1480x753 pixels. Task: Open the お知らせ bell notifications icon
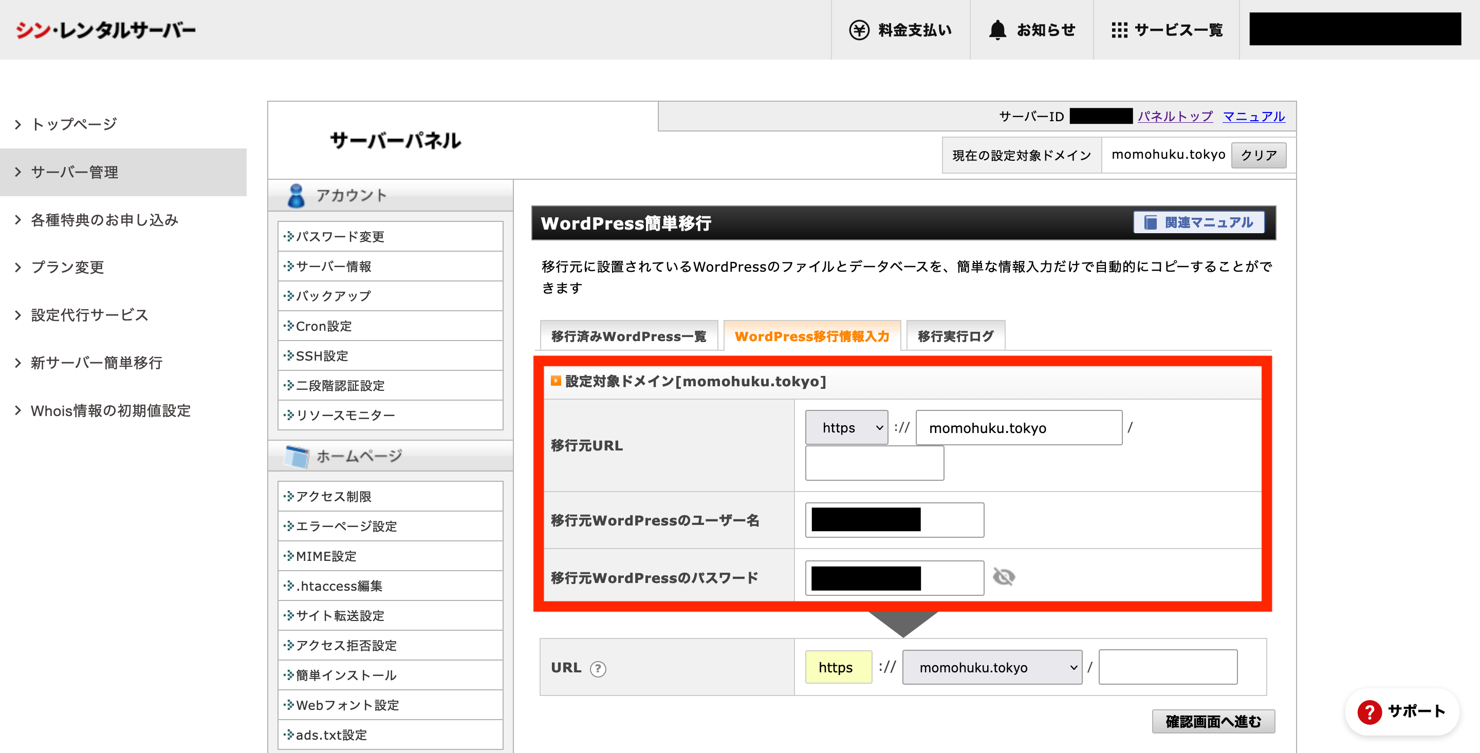(x=997, y=30)
